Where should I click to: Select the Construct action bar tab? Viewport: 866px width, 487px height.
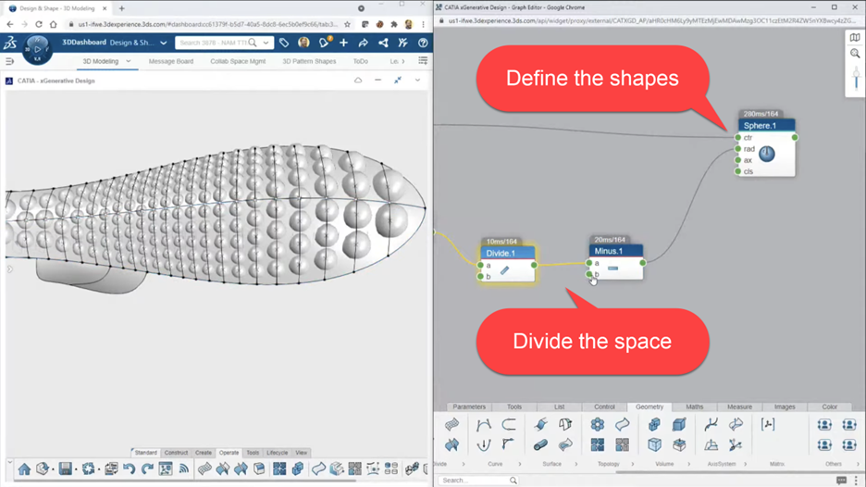pos(176,452)
